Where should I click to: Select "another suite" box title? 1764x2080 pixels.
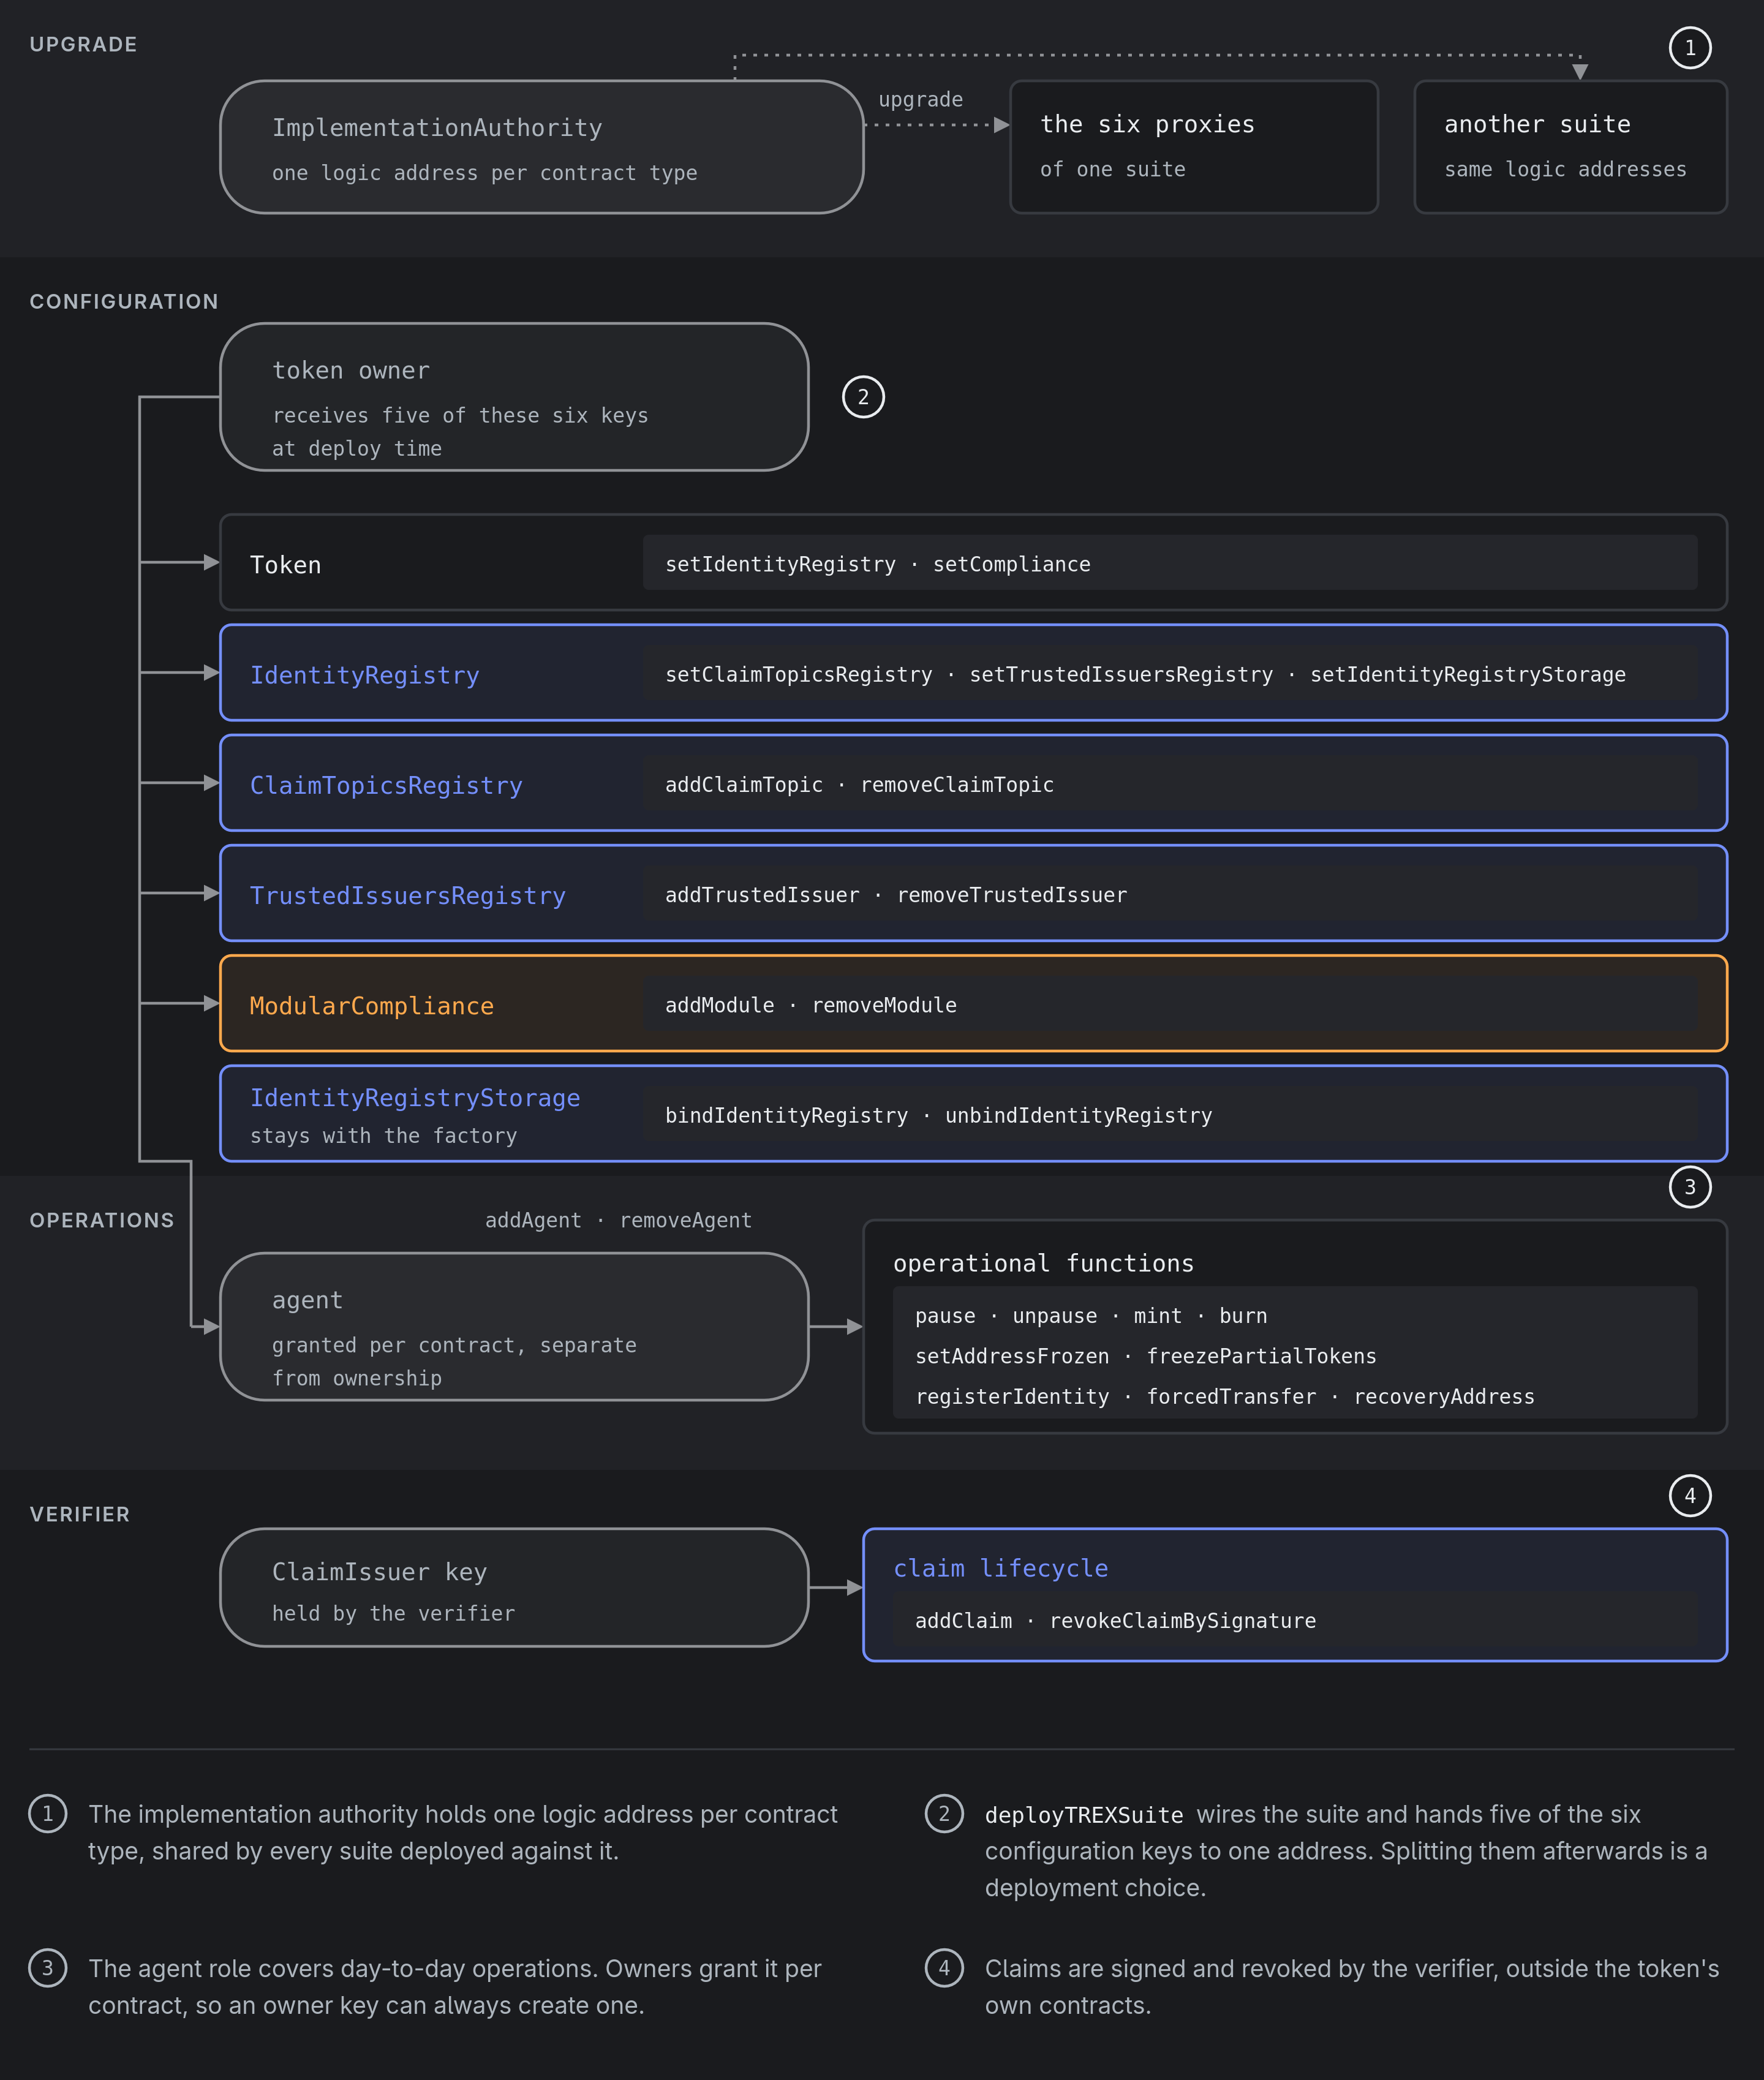point(1537,124)
